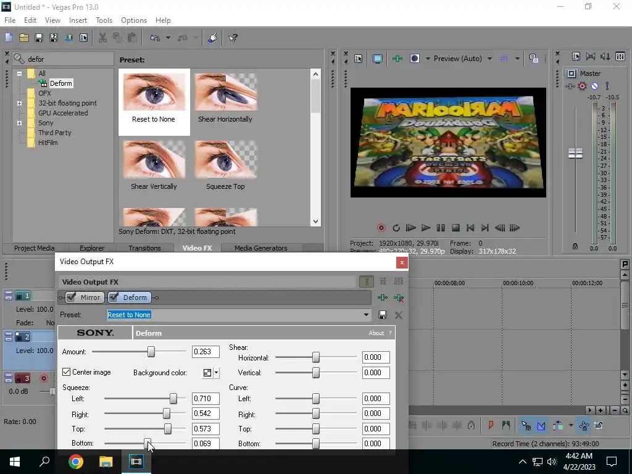Open the Mixing Console icon
Viewport: 632px width, 474px height.
pos(620,56)
